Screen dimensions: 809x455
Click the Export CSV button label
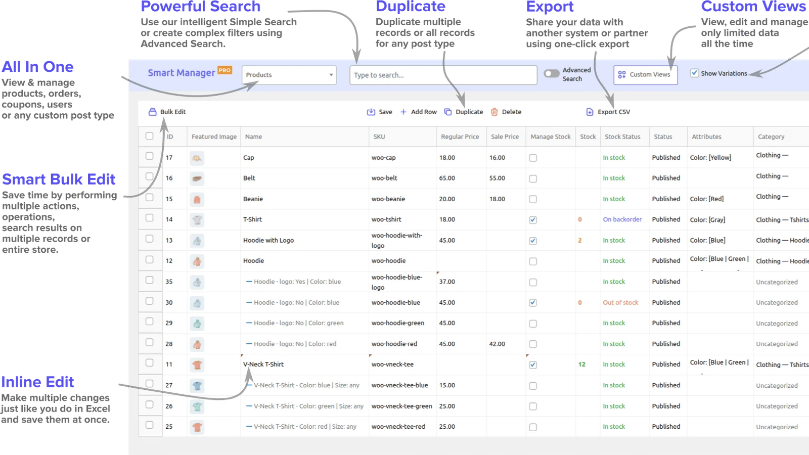pyautogui.click(x=614, y=112)
